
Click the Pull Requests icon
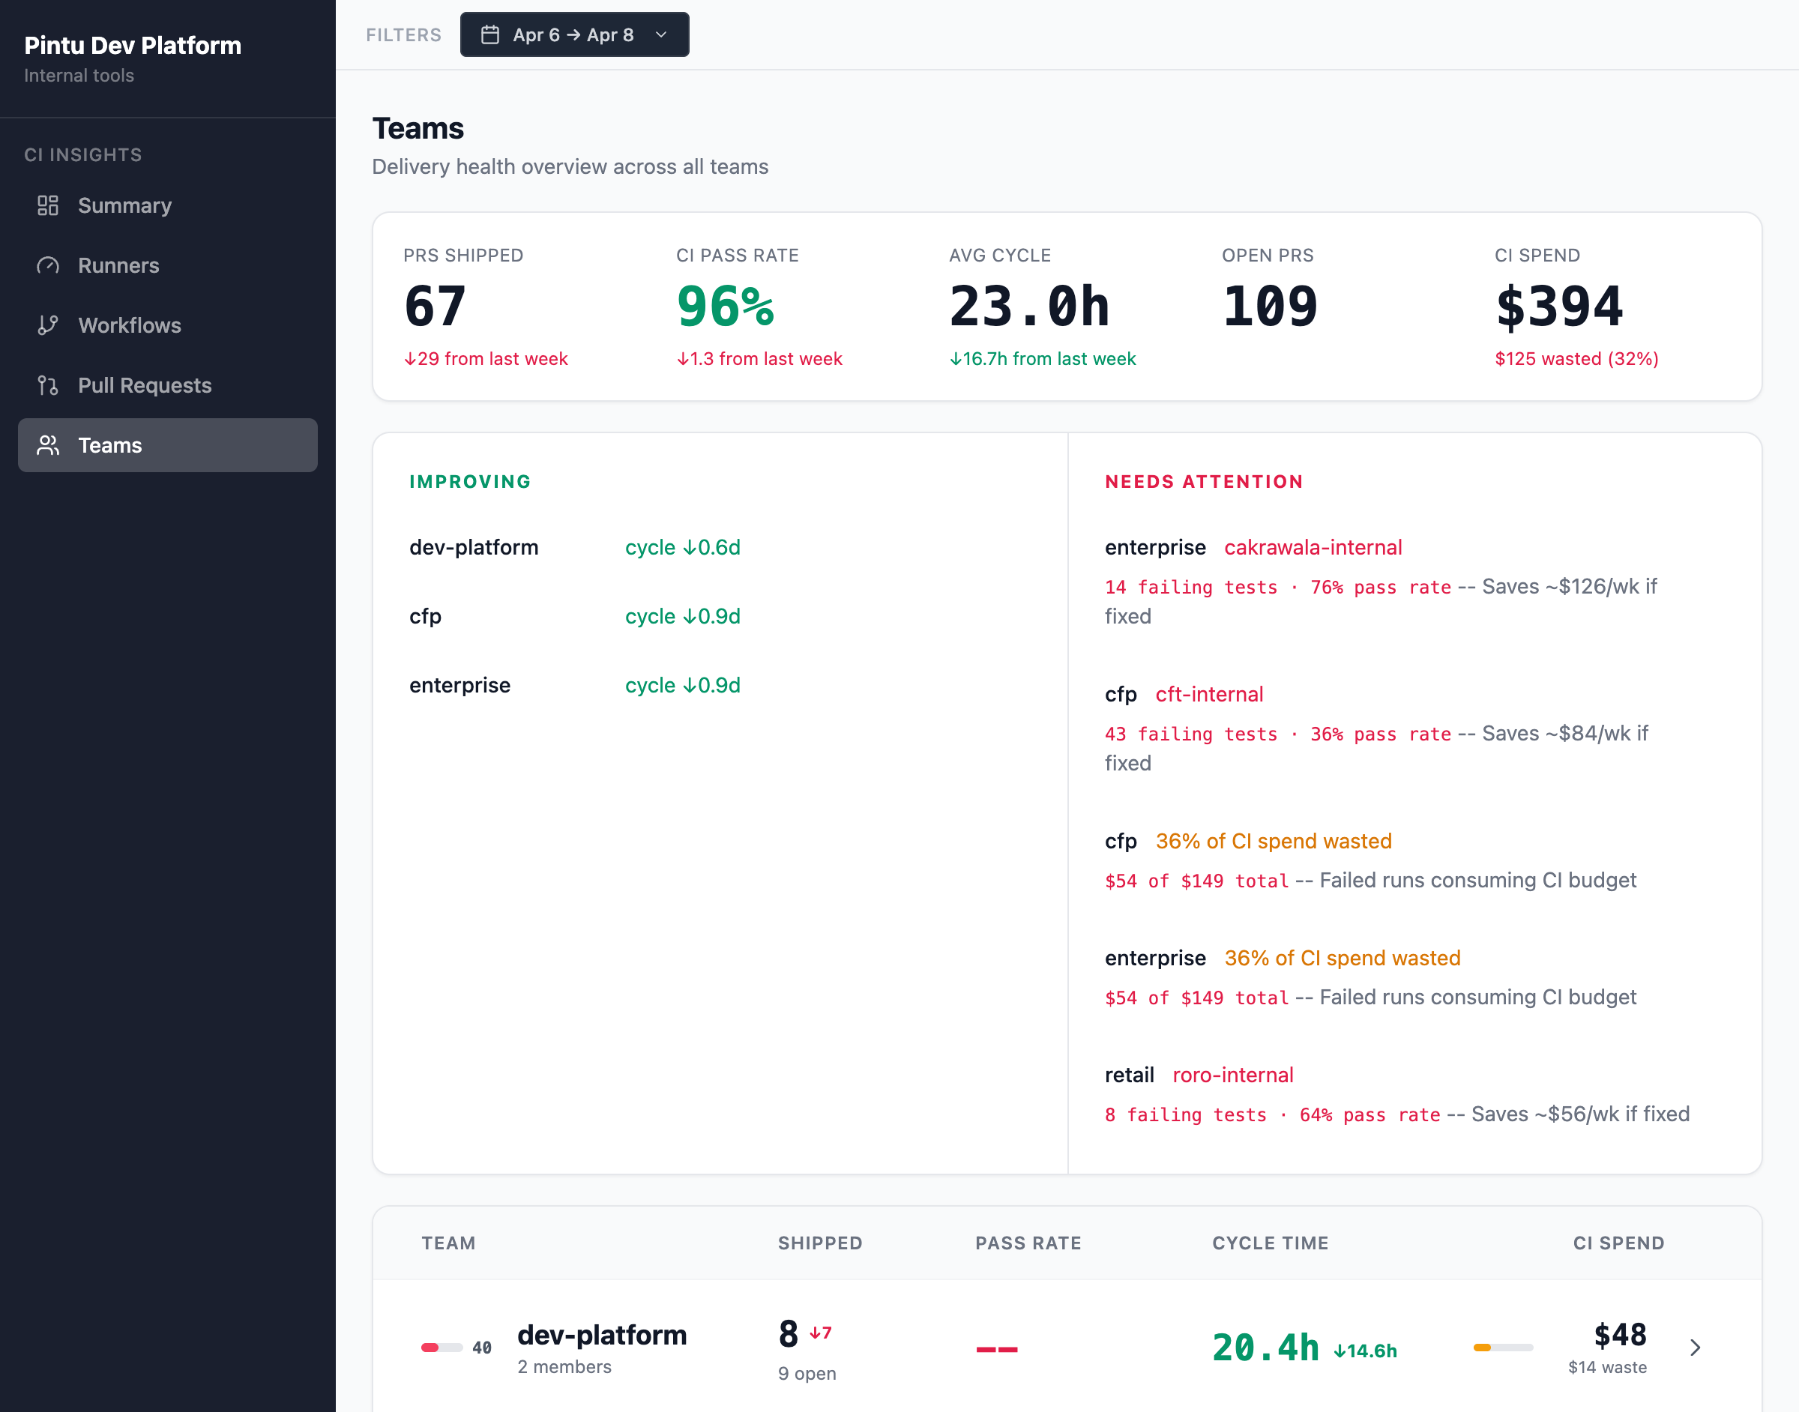pos(48,385)
